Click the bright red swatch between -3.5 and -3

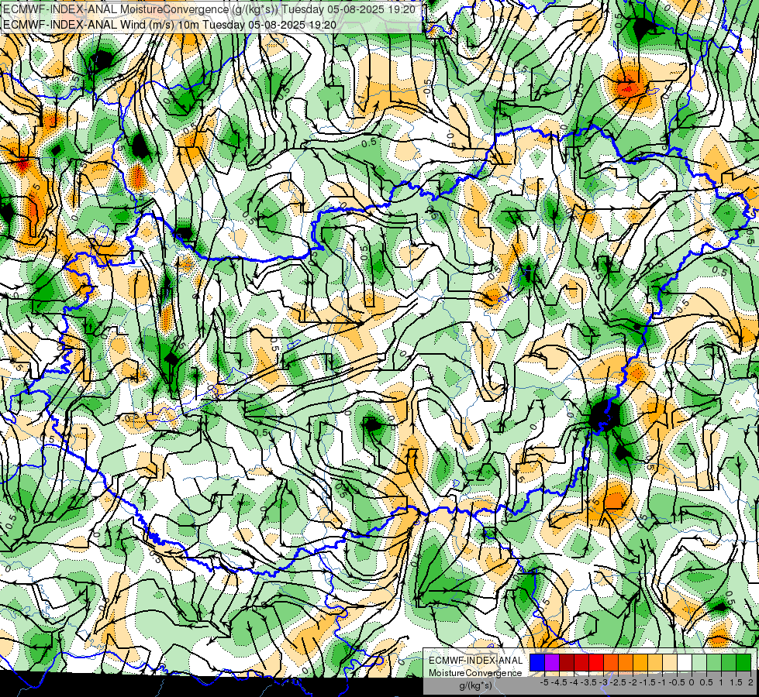596,662
